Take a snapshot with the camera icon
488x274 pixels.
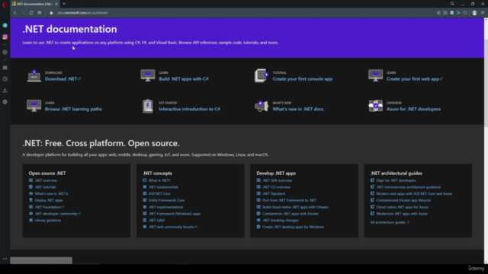tap(445, 13)
